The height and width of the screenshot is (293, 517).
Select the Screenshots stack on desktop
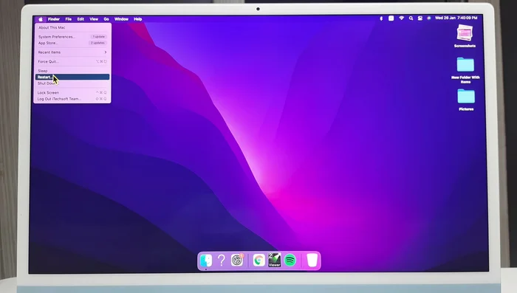pos(465,33)
